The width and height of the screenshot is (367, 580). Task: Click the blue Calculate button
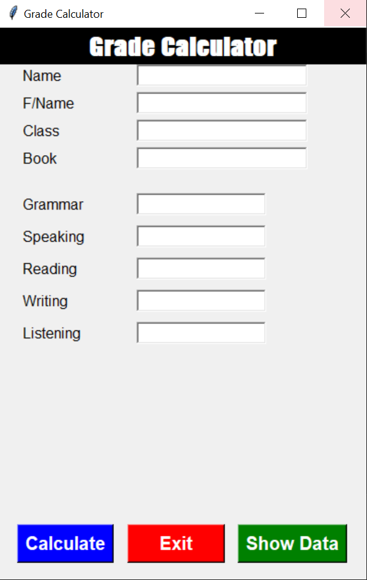[65, 543]
